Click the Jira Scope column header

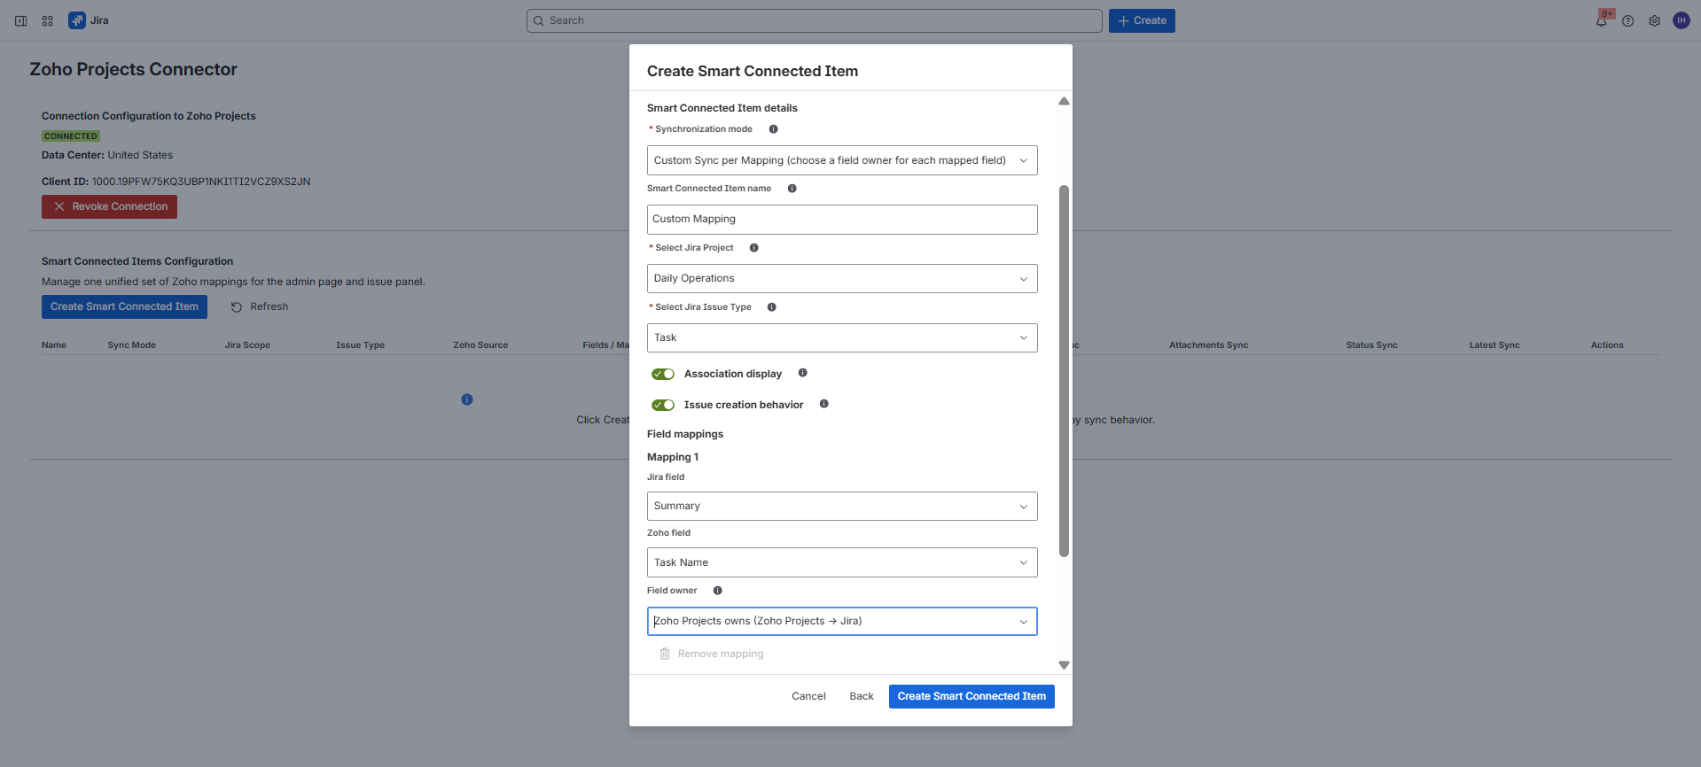click(247, 345)
